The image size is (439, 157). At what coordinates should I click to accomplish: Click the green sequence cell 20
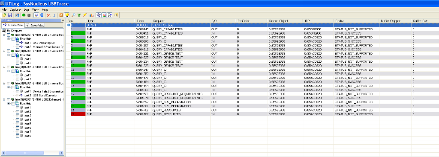(78, 106)
